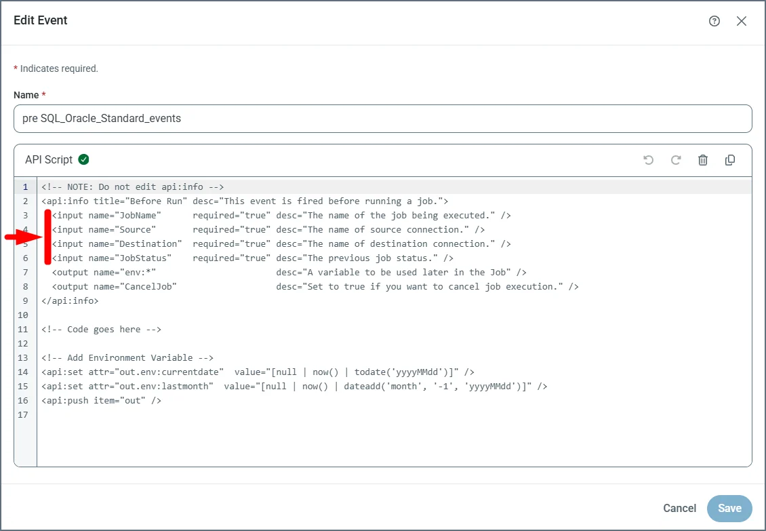766x531 pixels.
Task: Place cursor on api:info title line
Action: click(245, 201)
